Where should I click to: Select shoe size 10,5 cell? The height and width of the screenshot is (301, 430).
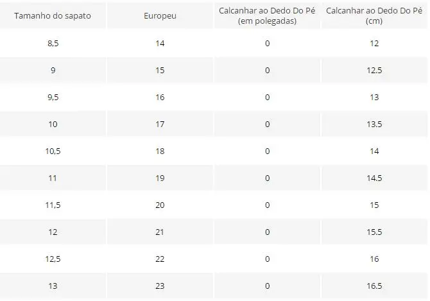tap(53, 151)
